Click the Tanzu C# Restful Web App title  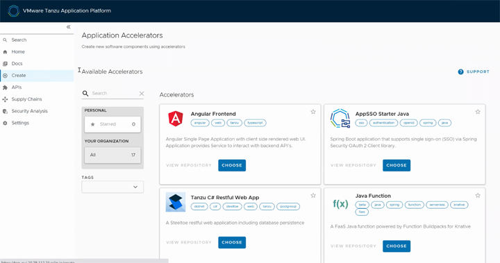225,198
